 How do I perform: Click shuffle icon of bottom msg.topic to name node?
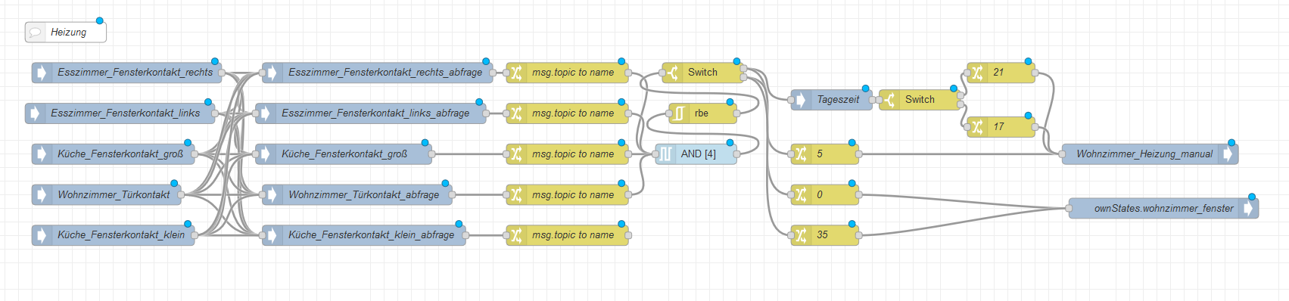516,235
